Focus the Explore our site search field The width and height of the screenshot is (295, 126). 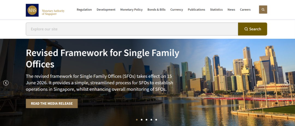[132, 29]
